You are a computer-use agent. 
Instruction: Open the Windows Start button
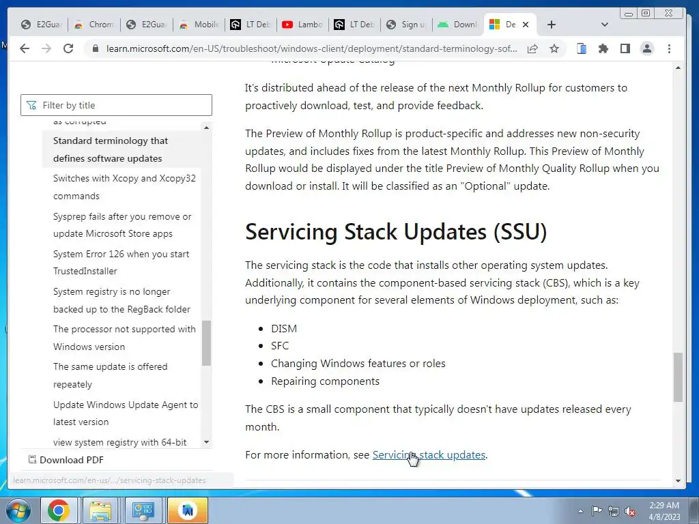(18, 510)
